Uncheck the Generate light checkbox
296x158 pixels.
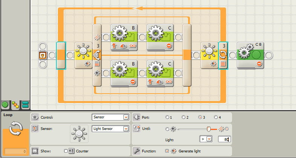167,151
